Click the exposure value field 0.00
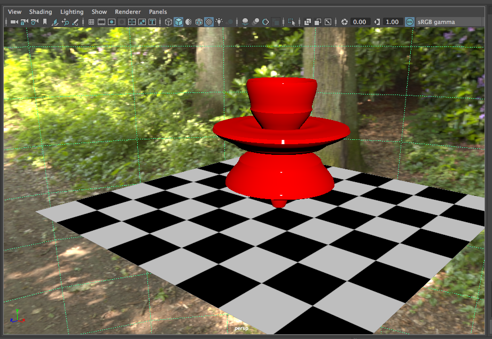This screenshot has width=492, height=339. point(360,22)
